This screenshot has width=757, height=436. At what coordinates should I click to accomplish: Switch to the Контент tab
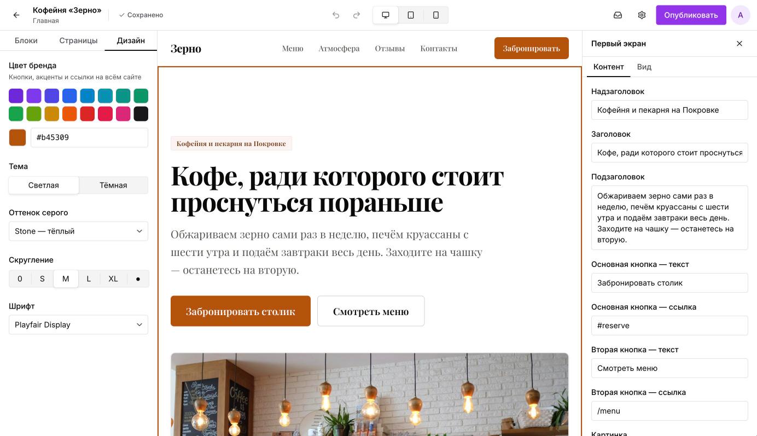coord(608,67)
